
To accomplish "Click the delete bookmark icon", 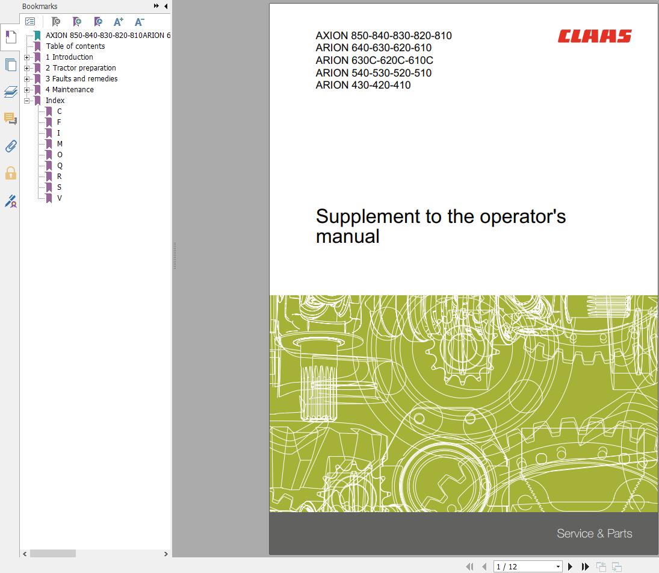I will coord(55,22).
